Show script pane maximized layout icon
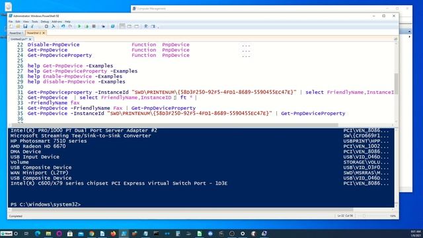The height and width of the screenshot is (238, 423). pos(137,26)
